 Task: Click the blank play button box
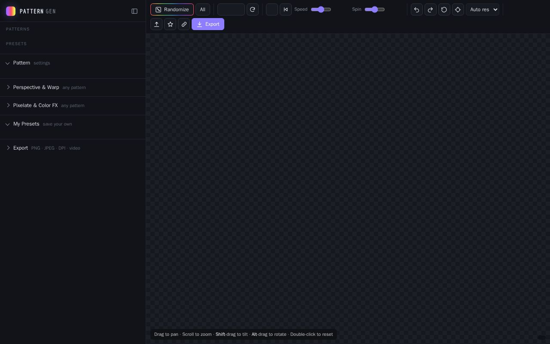272,9
